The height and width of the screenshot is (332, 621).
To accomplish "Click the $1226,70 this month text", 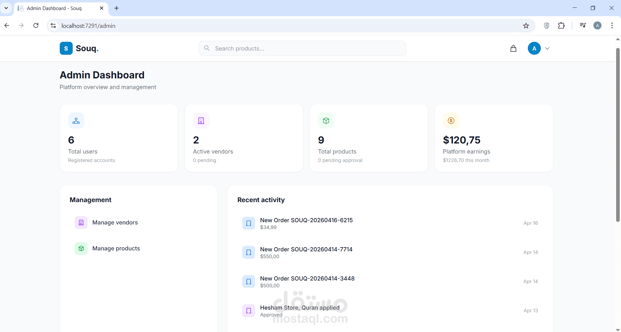I will click(466, 160).
